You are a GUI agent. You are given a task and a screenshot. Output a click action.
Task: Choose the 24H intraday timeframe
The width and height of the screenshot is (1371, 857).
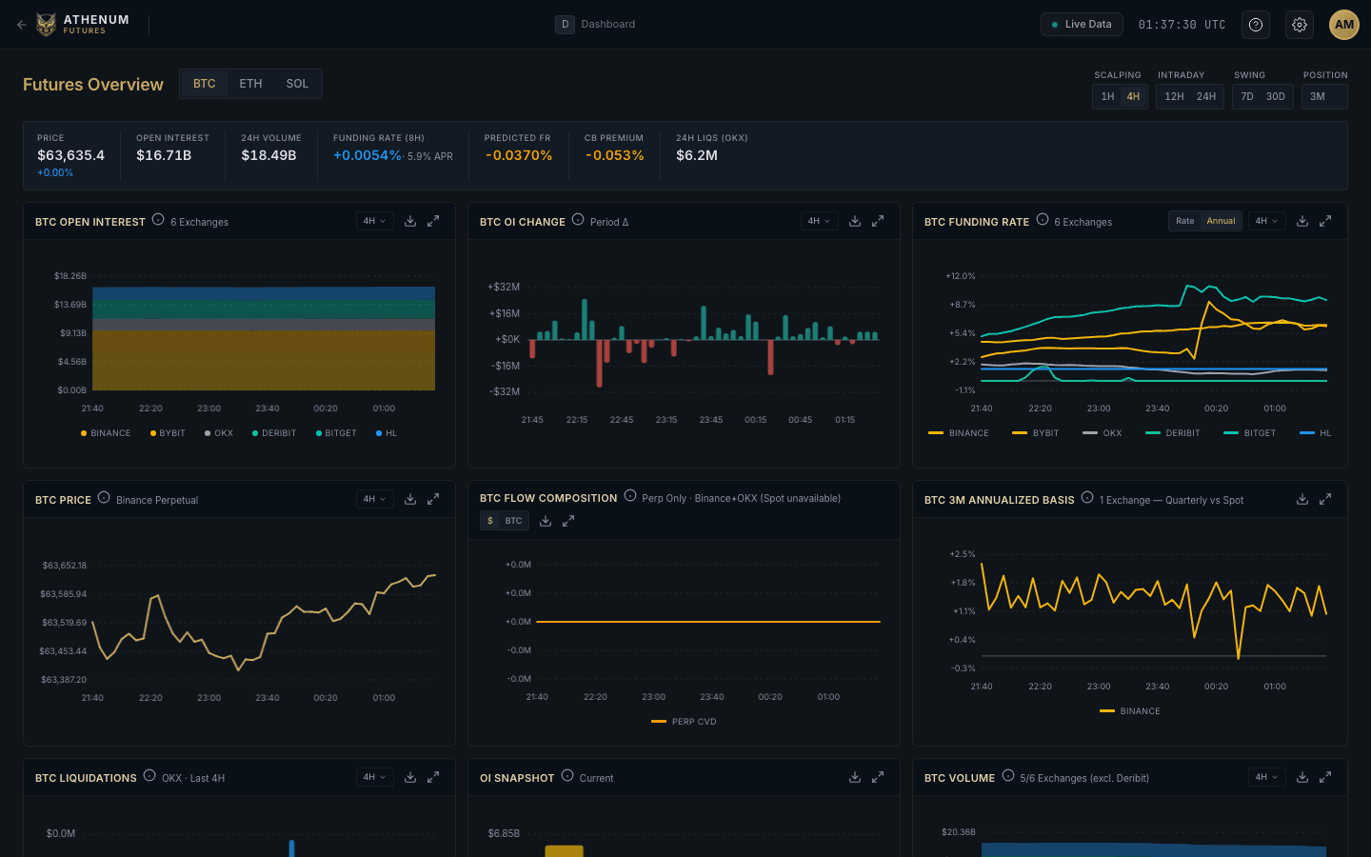(1206, 96)
